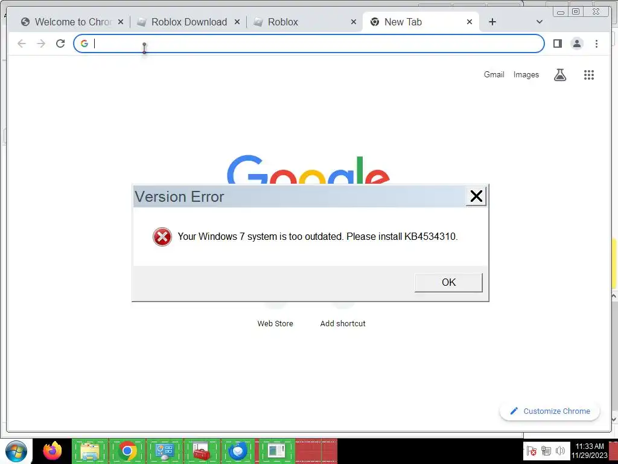Image resolution: width=618 pixels, height=464 pixels.
Task: Open the Chrome three-dot menu
Action: click(597, 43)
